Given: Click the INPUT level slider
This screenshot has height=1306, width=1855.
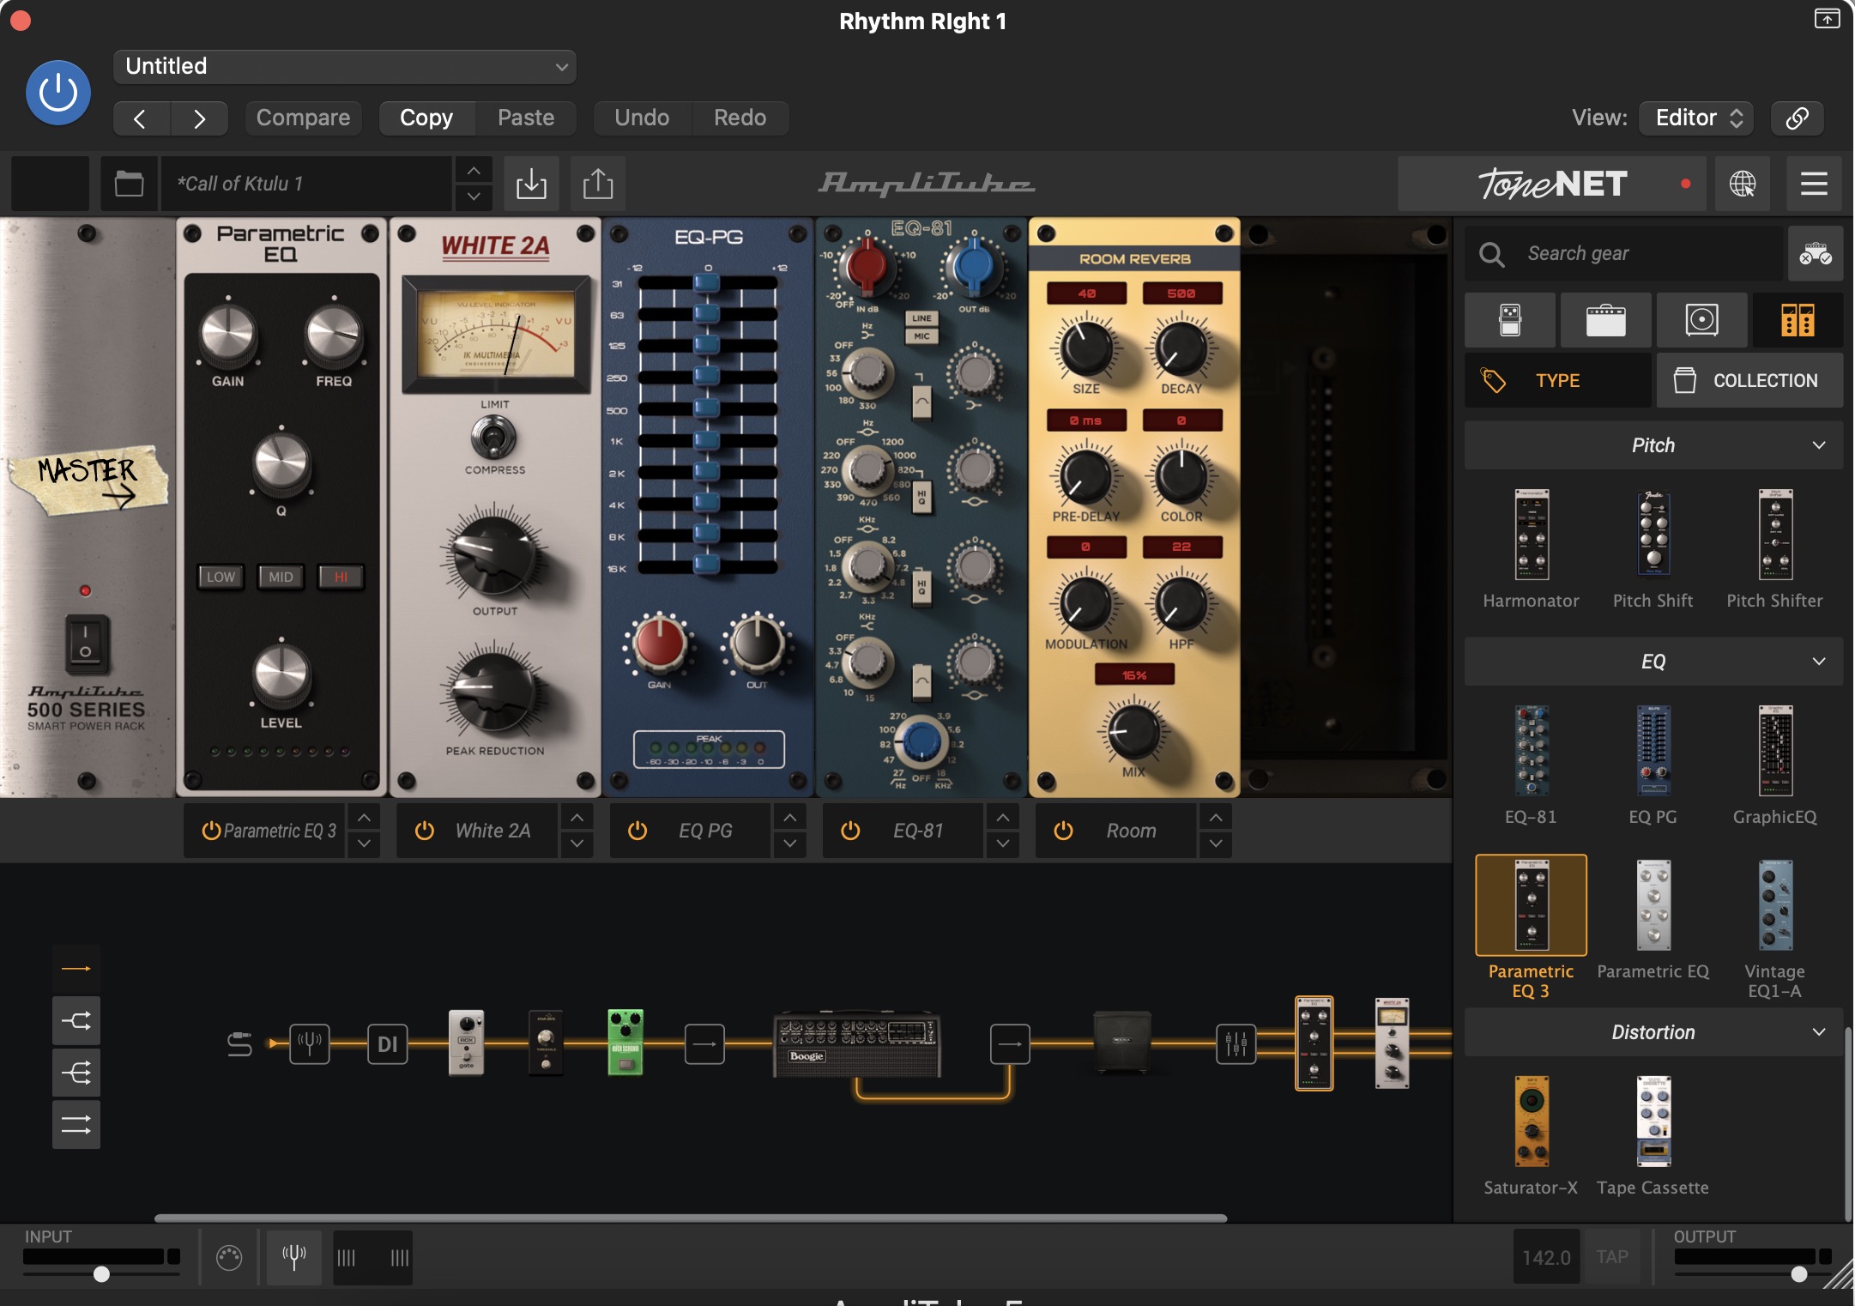Looking at the screenshot, I should (x=101, y=1273).
